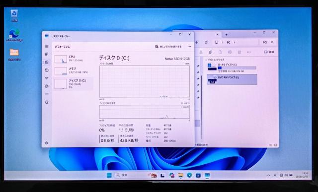Click the Netac SSD 512GB label
The height and width of the screenshot is (192, 318).
click(x=177, y=59)
